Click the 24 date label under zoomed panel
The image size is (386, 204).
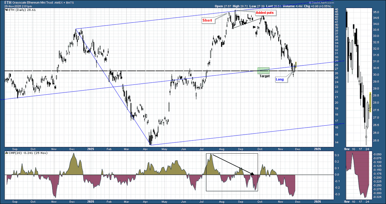point(367,149)
